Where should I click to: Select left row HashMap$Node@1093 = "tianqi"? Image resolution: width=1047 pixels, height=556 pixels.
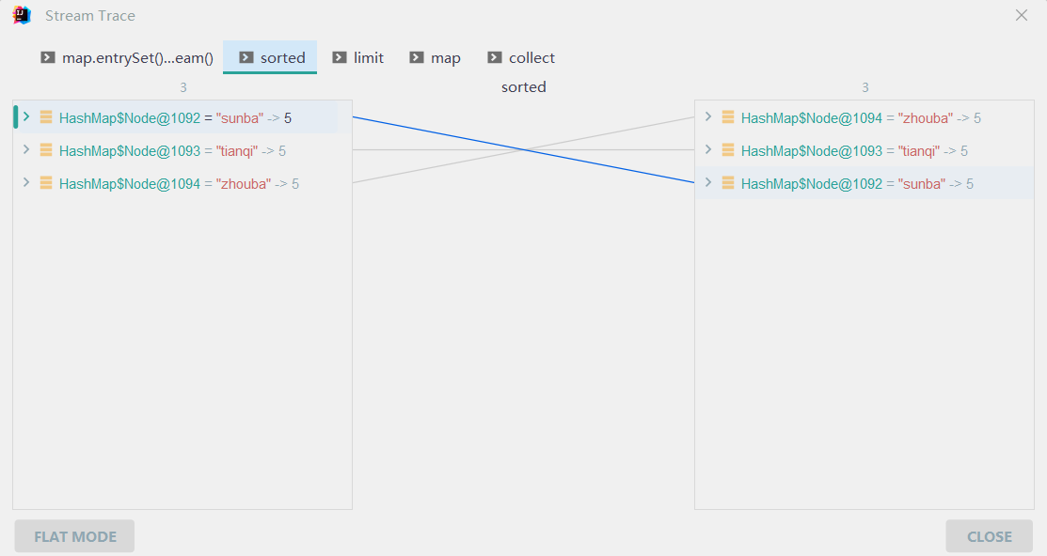pos(182,150)
